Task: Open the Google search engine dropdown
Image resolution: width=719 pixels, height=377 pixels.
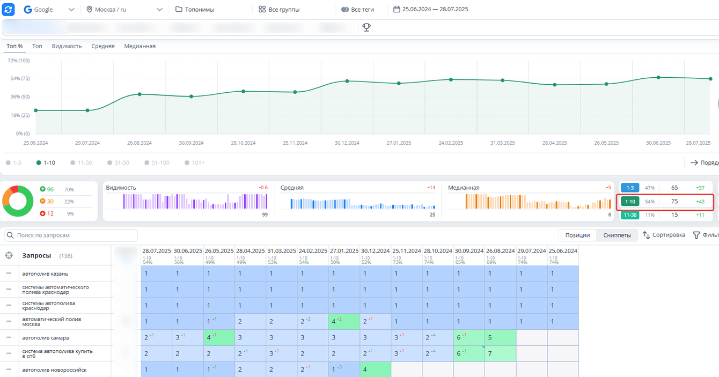Action: point(49,10)
